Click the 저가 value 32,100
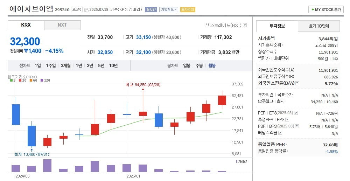Viewport: 350px width, 181px height. pyautogui.click(x=143, y=52)
